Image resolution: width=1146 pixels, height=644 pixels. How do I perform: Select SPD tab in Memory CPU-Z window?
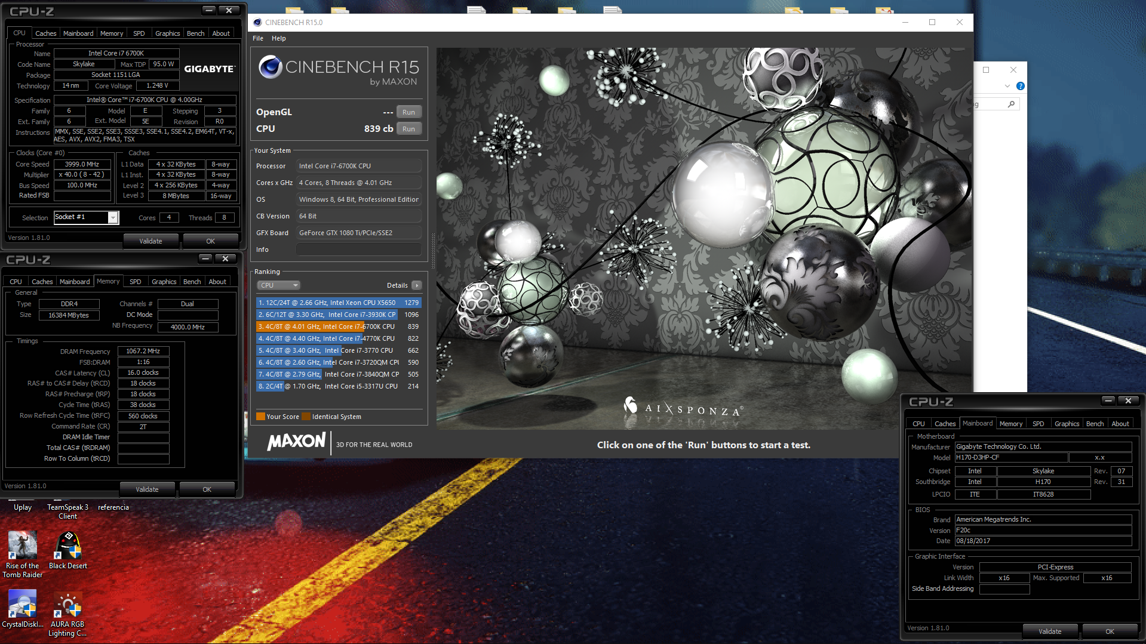[x=136, y=282]
